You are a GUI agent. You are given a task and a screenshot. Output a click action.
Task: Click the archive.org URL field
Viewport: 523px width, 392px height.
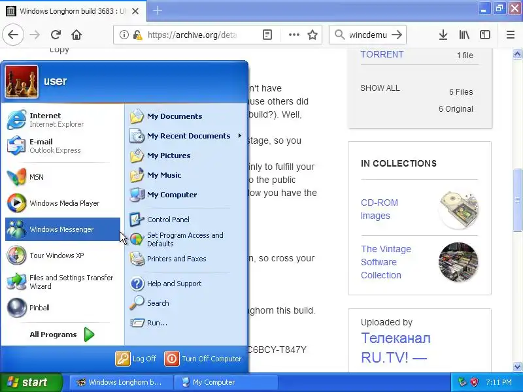pos(192,35)
